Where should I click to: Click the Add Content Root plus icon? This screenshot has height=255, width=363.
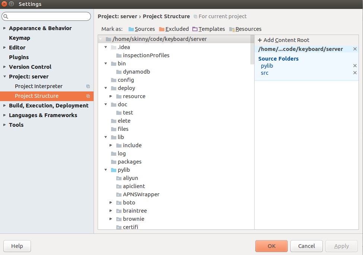(259, 40)
